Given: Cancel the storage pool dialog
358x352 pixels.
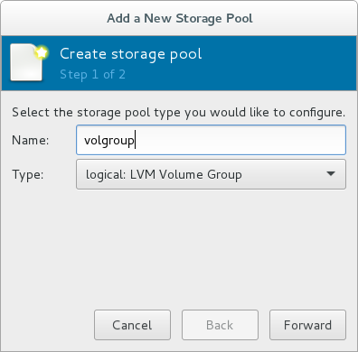Looking at the screenshot, I should [x=132, y=325].
